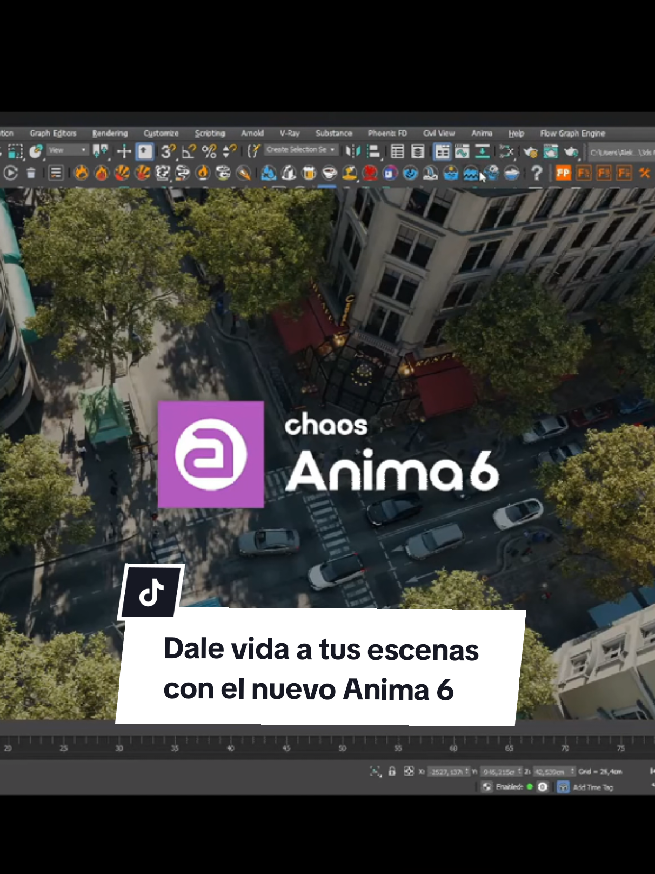Viewport: 655px width, 874px height.
Task: Click the Phoenix coffee cup preset icon
Action: coord(329,173)
